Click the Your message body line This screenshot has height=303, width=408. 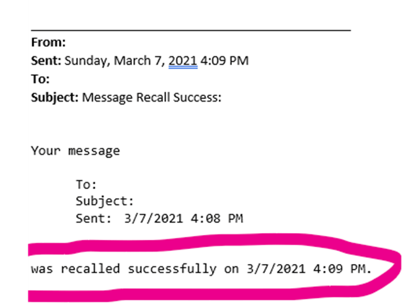(76, 151)
